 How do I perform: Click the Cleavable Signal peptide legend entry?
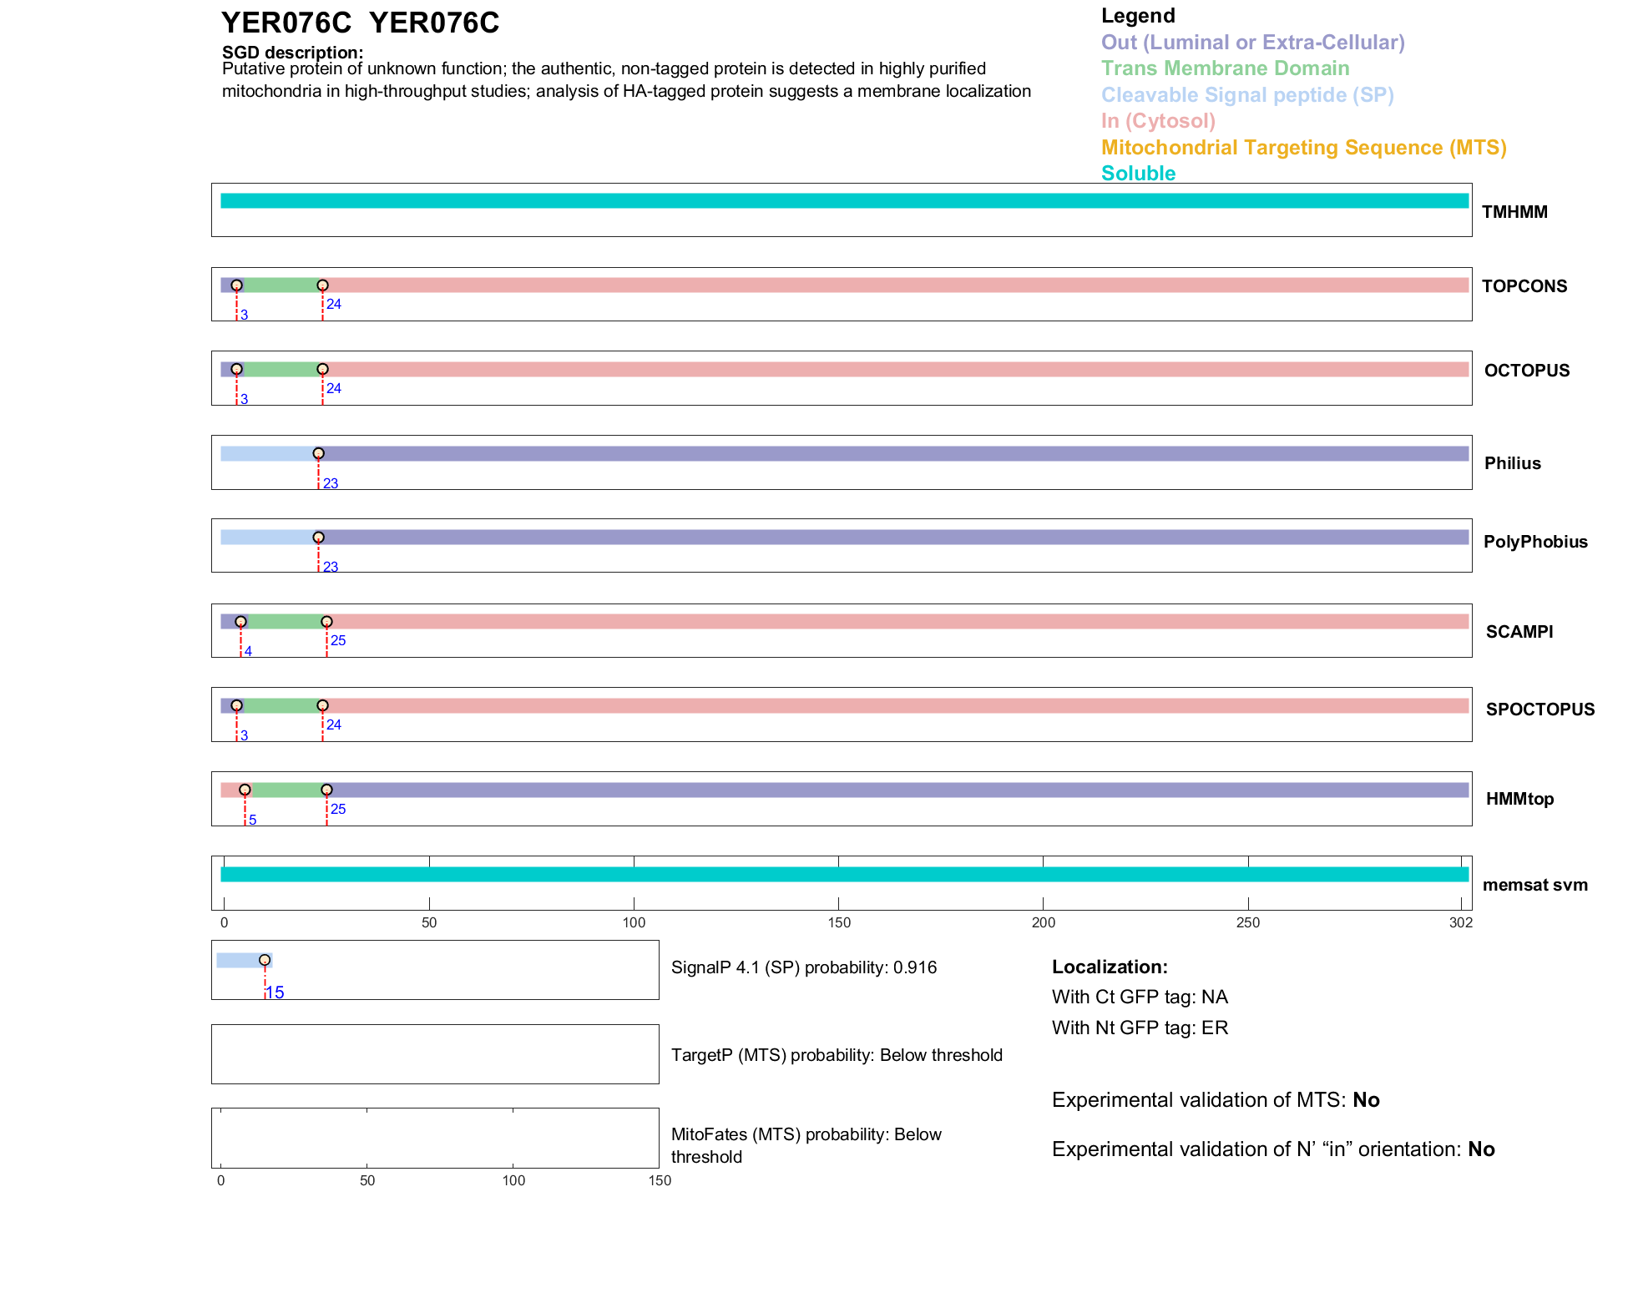coord(1247,95)
